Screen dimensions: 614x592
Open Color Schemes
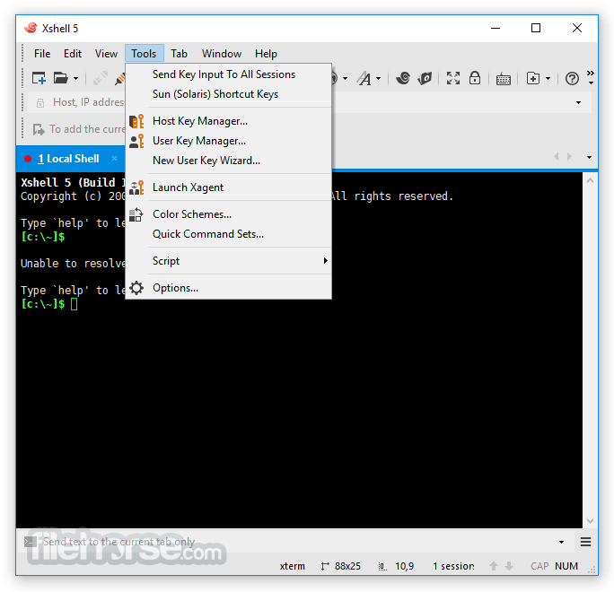[229, 214]
